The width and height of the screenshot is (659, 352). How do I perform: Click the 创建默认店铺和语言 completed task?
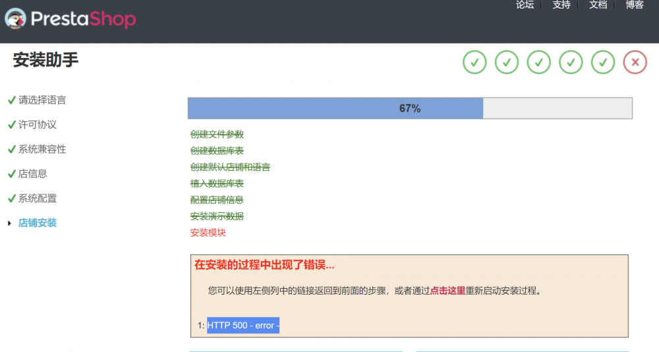pyautogui.click(x=230, y=167)
